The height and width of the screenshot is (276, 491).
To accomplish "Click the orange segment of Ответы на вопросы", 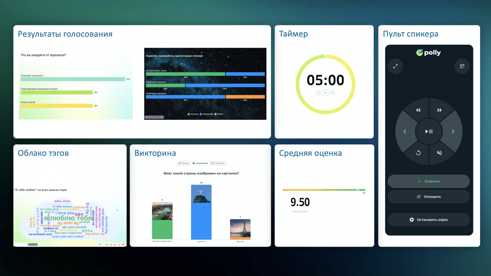I will (x=245, y=97).
